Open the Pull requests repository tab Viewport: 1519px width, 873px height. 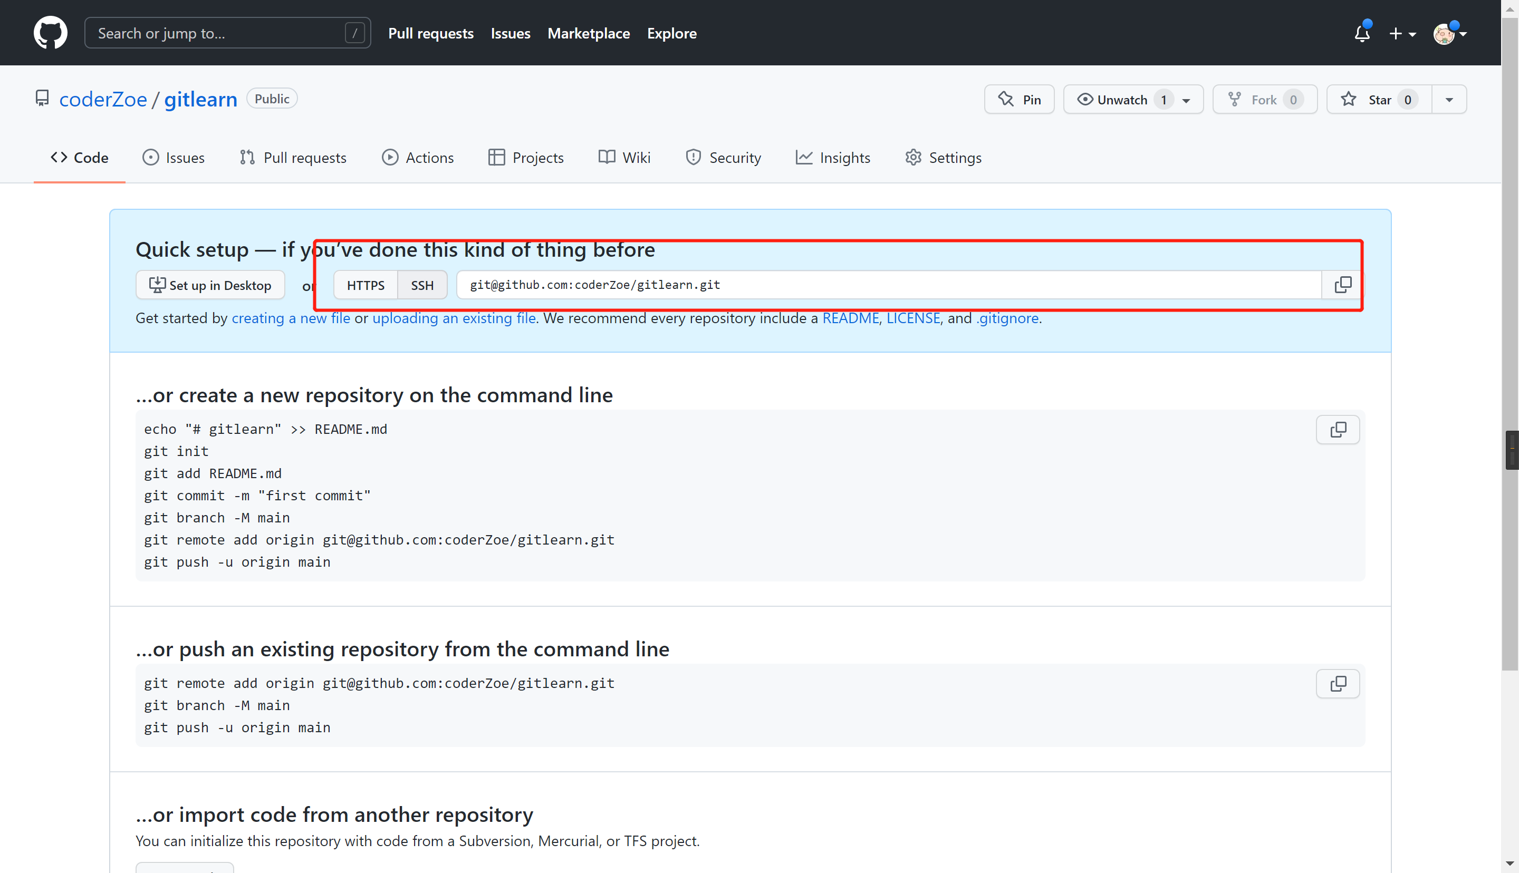(293, 158)
